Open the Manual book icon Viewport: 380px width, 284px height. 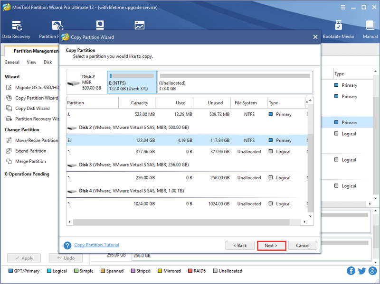coord(370,26)
